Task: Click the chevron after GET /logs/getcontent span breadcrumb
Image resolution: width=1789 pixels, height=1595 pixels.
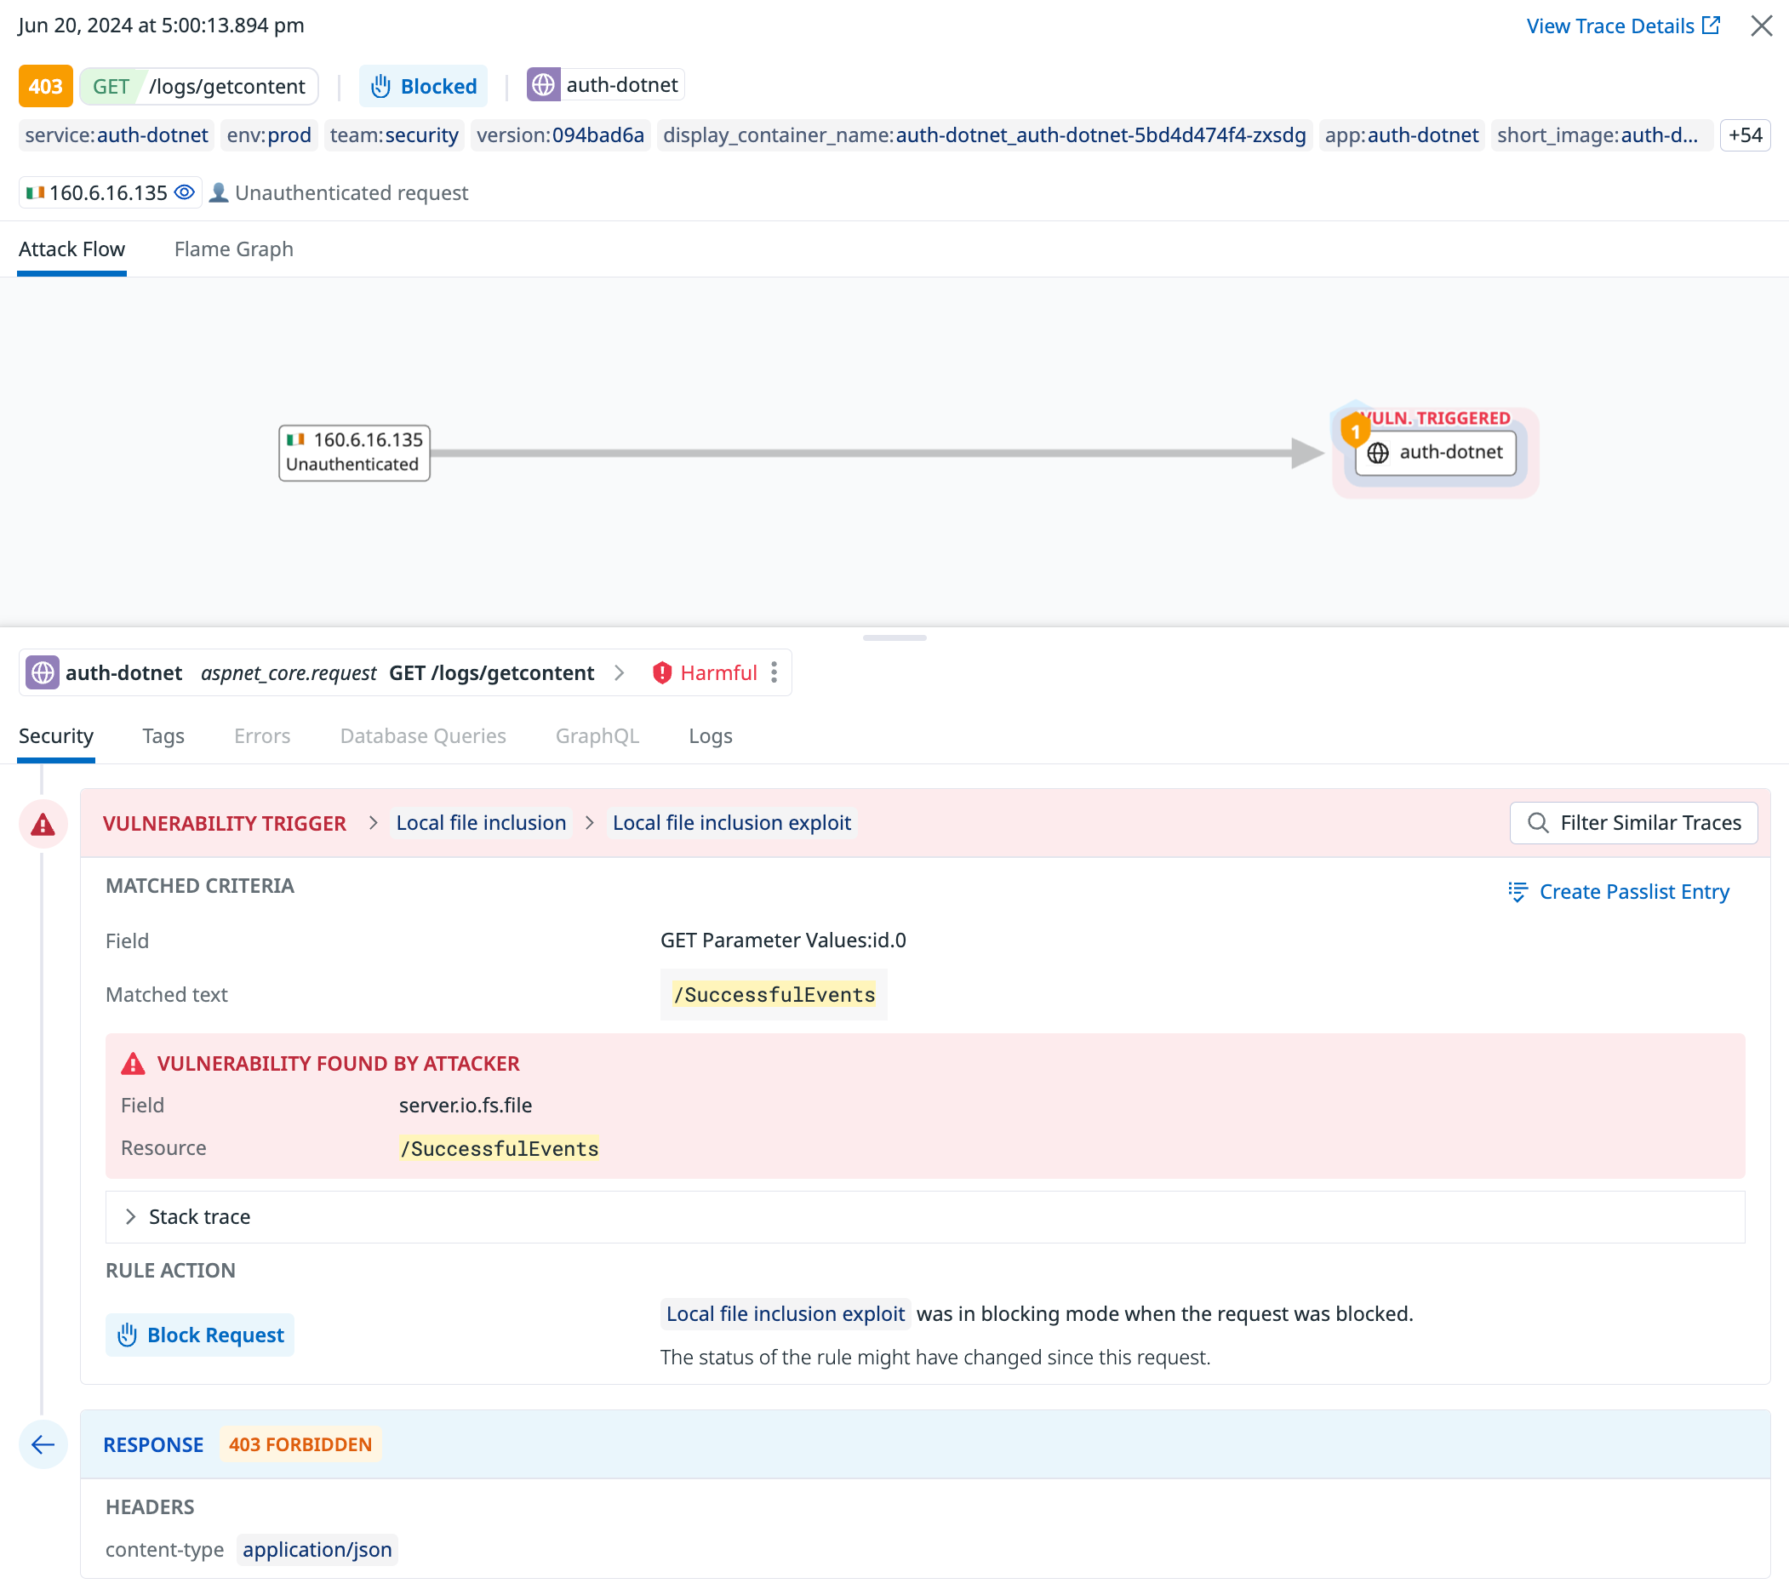Action: [620, 672]
